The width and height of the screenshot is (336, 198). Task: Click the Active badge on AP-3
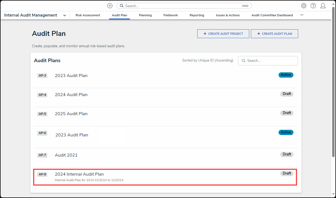tap(286, 75)
